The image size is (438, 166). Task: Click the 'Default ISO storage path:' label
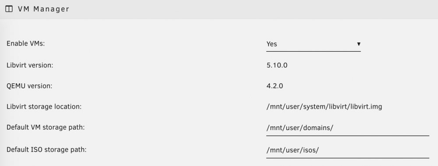point(47,150)
